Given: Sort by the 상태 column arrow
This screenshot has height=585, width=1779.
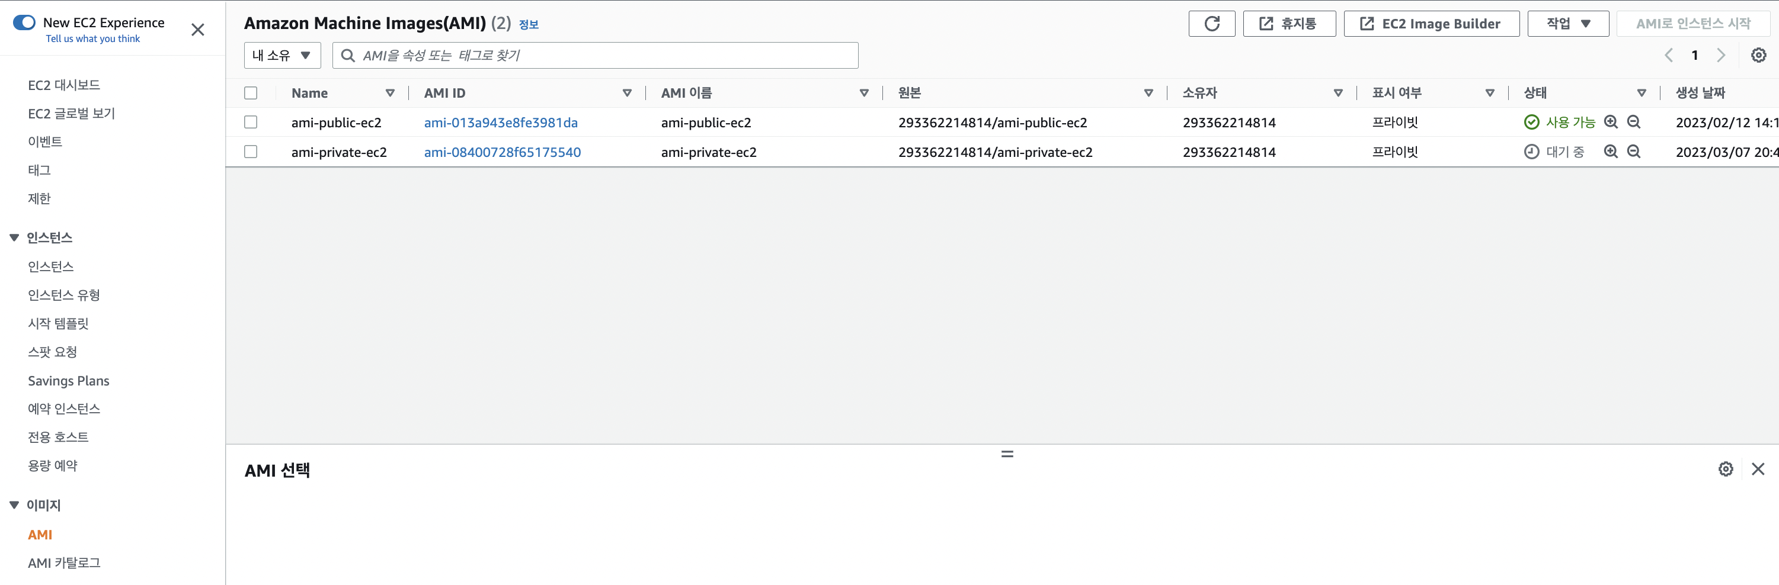Looking at the screenshot, I should pos(1642,93).
